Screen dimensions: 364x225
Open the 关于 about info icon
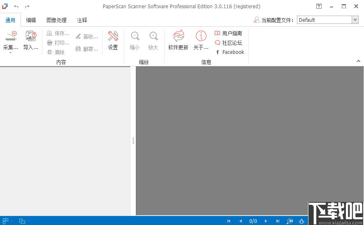tap(201, 36)
